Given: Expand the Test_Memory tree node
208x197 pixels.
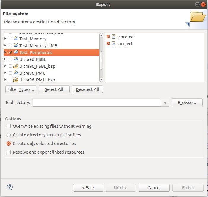Looking at the screenshot, I should tap(5, 39).
